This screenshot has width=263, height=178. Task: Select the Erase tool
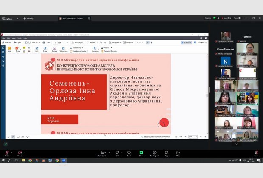pyautogui.click(x=45, y=50)
